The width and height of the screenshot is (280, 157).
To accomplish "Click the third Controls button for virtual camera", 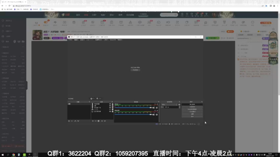I will tap(192, 109).
